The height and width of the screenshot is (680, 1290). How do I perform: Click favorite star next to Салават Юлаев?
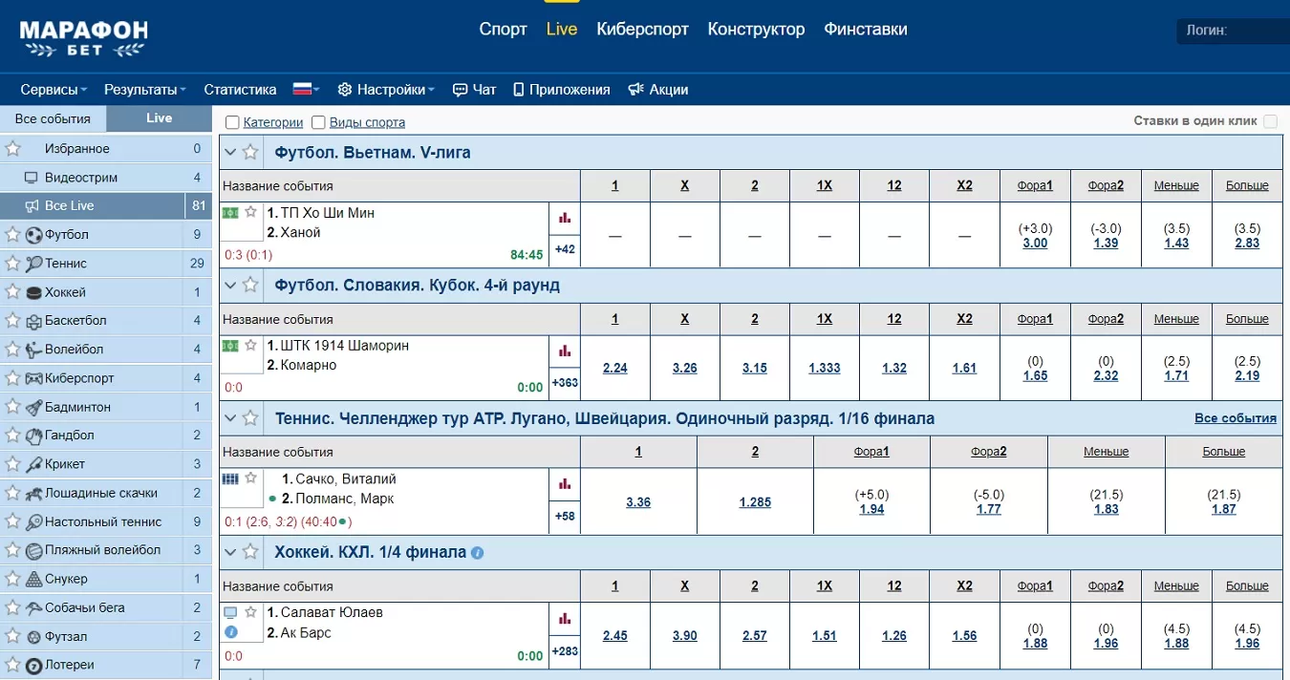click(251, 612)
